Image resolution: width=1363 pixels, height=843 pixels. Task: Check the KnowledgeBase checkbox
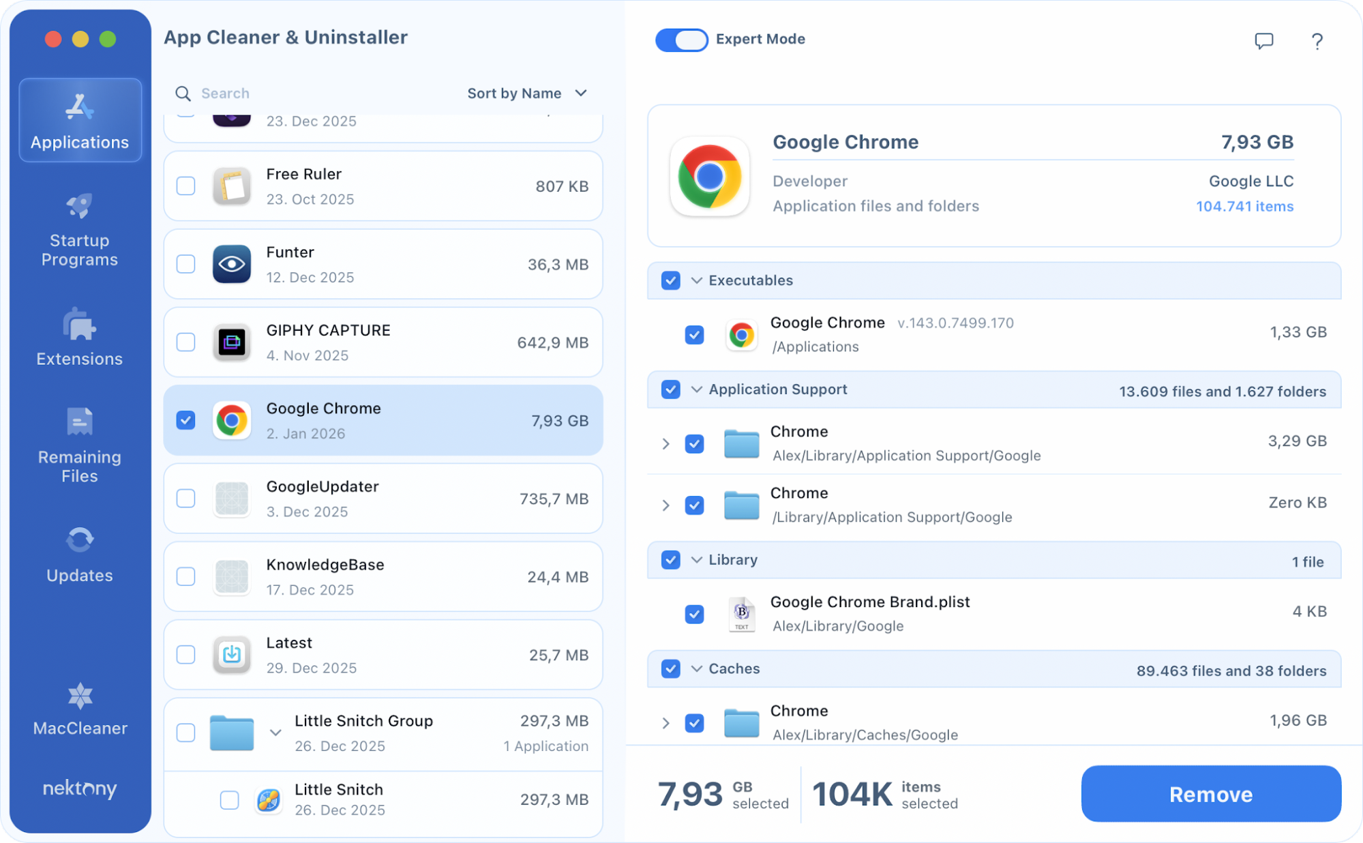(185, 576)
